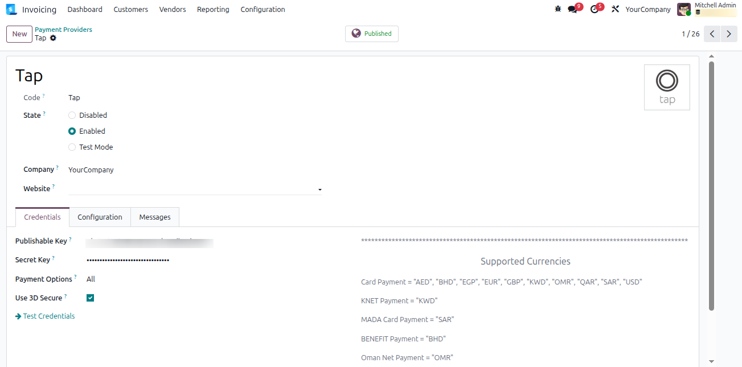This screenshot has height=367, width=742.
Task: Open the Activities clock icon
Action: [x=594, y=9]
